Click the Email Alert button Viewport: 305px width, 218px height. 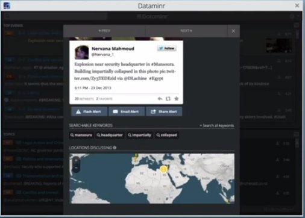[x=127, y=111]
